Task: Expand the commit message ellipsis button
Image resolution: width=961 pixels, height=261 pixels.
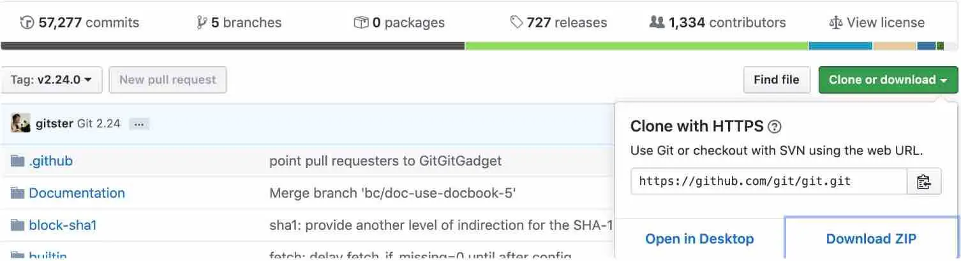Action: 139,124
